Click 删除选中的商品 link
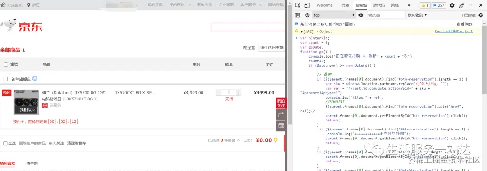 click(x=32, y=144)
